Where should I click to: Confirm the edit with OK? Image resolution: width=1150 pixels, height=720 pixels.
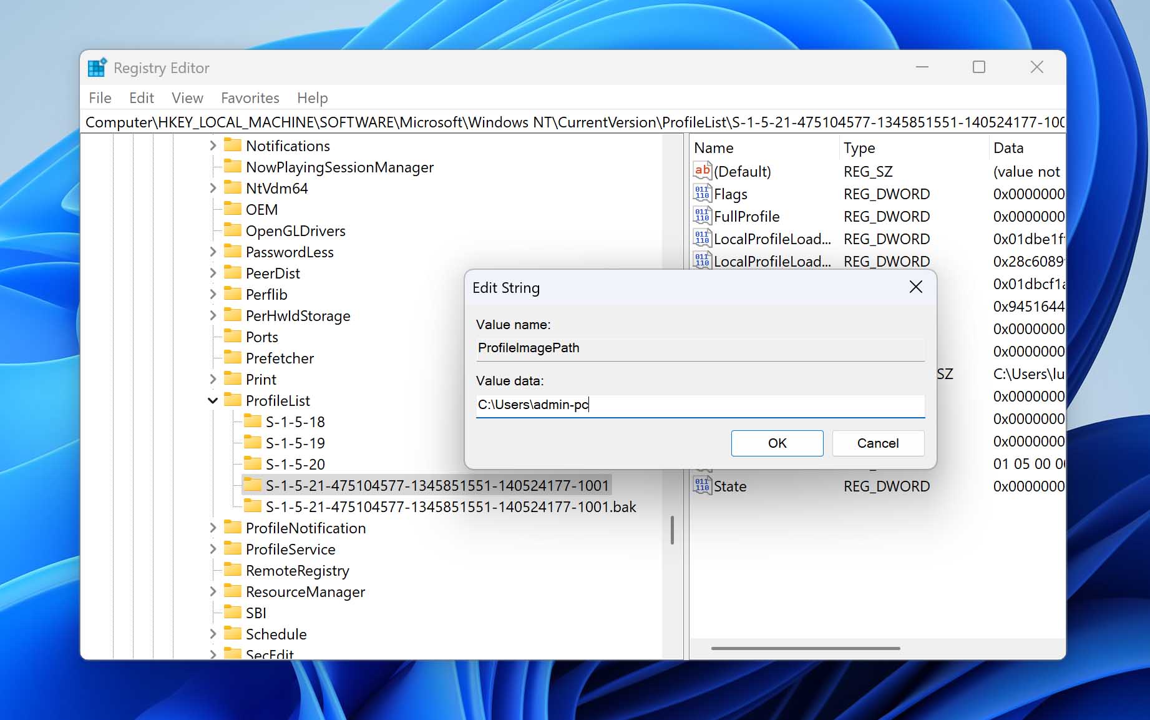(777, 443)
